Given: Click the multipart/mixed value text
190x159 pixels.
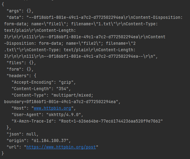Looking at the screenshot, I should (72, 95).
